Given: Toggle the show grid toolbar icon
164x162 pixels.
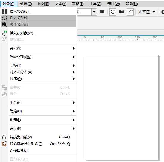Looking at the screenshot, I should (122, 12).
